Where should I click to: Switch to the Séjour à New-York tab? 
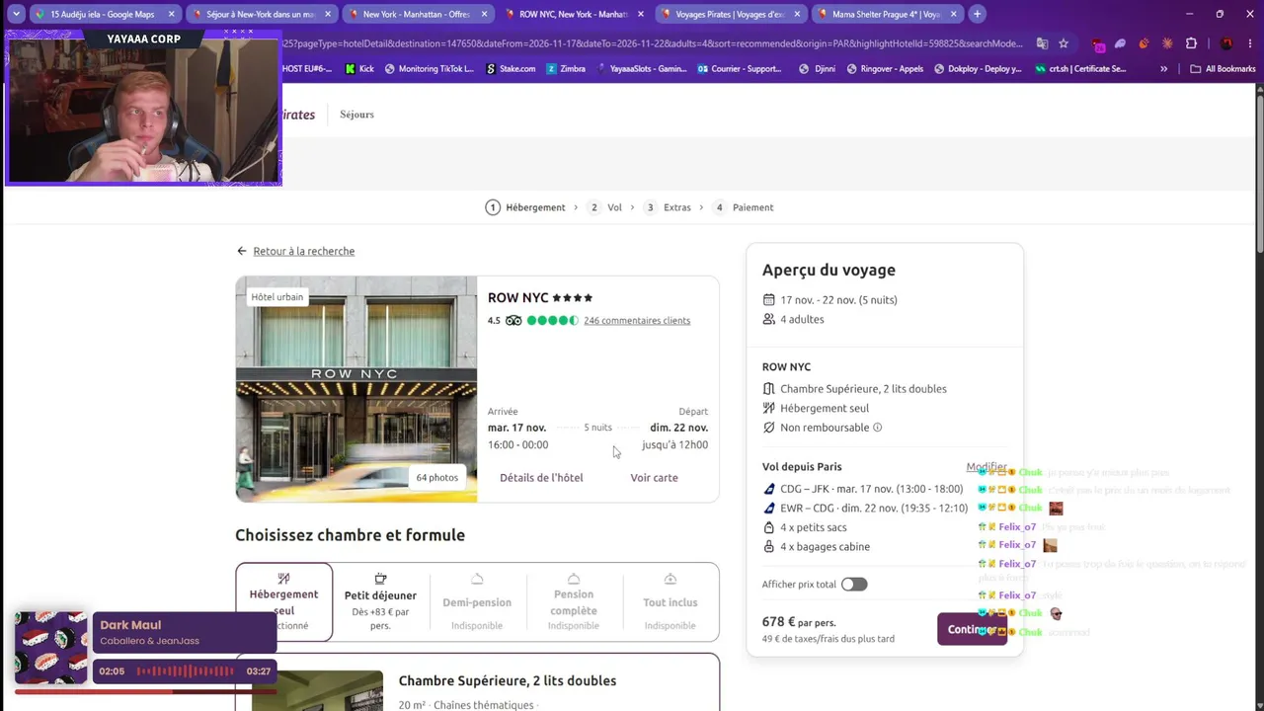(x=261, y=14)
